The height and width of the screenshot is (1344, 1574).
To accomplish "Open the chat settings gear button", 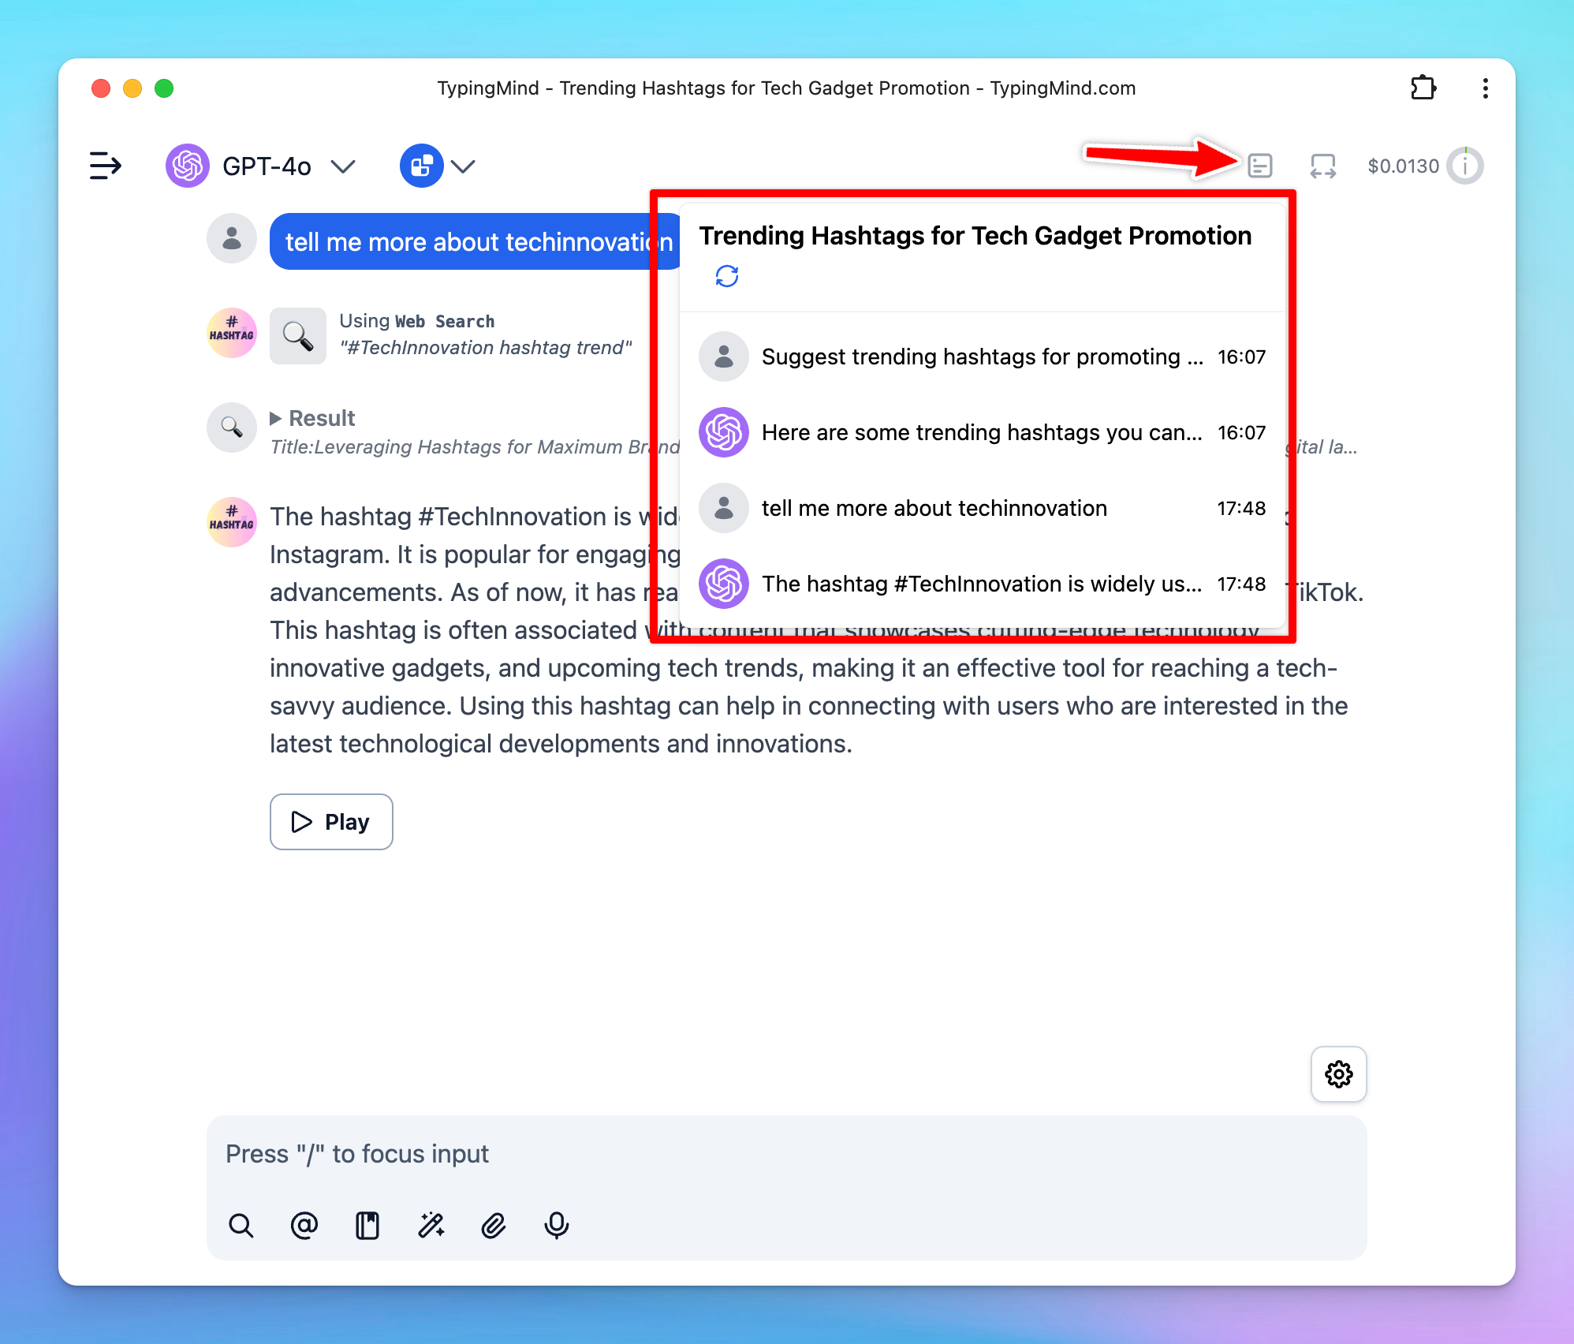I will [x=1338, y=1073].
